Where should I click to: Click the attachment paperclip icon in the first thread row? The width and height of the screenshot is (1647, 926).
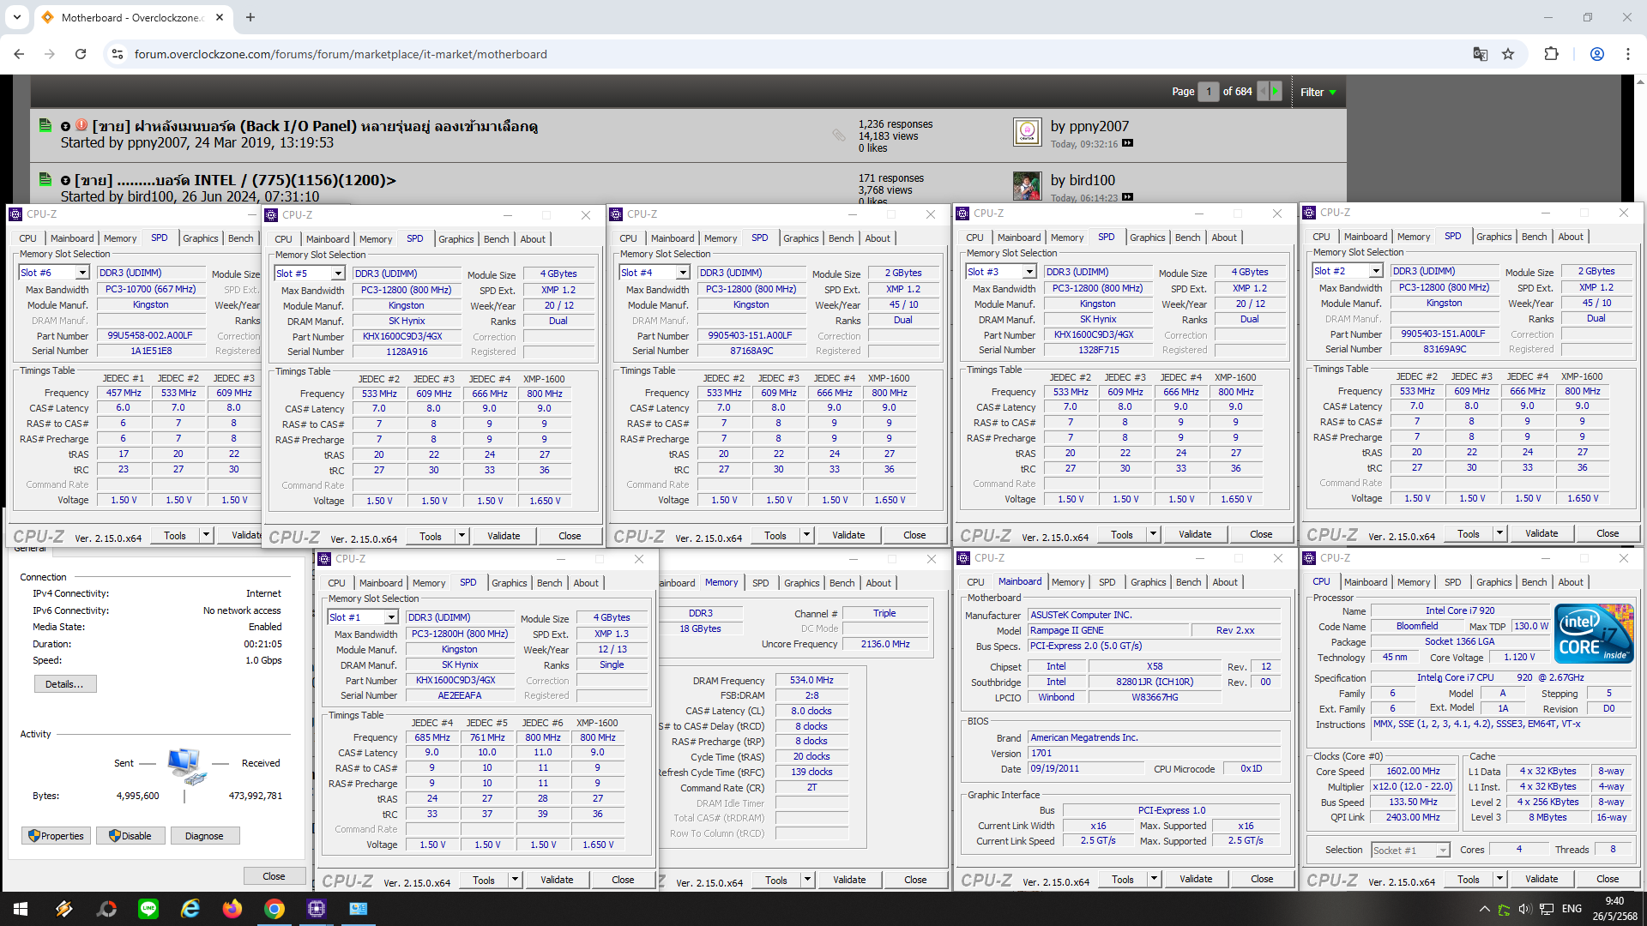pos(838,135)
